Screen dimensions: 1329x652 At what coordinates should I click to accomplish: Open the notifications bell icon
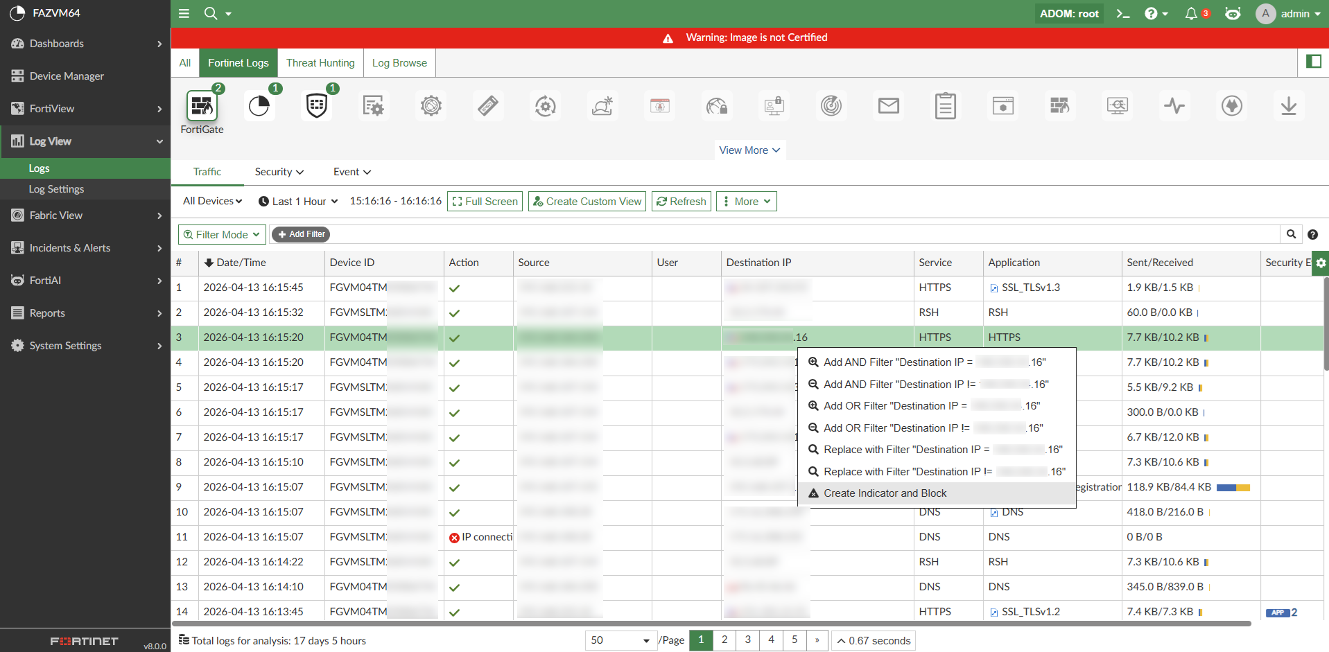[x=1191, y=14]
